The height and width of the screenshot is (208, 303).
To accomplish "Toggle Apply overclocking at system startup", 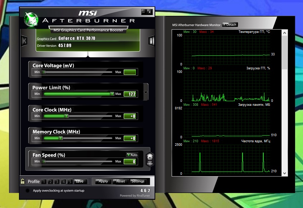I will point(28,190).
